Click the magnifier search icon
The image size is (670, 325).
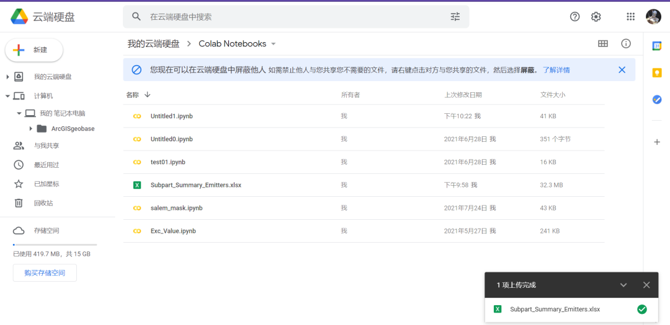pos(136,17)
